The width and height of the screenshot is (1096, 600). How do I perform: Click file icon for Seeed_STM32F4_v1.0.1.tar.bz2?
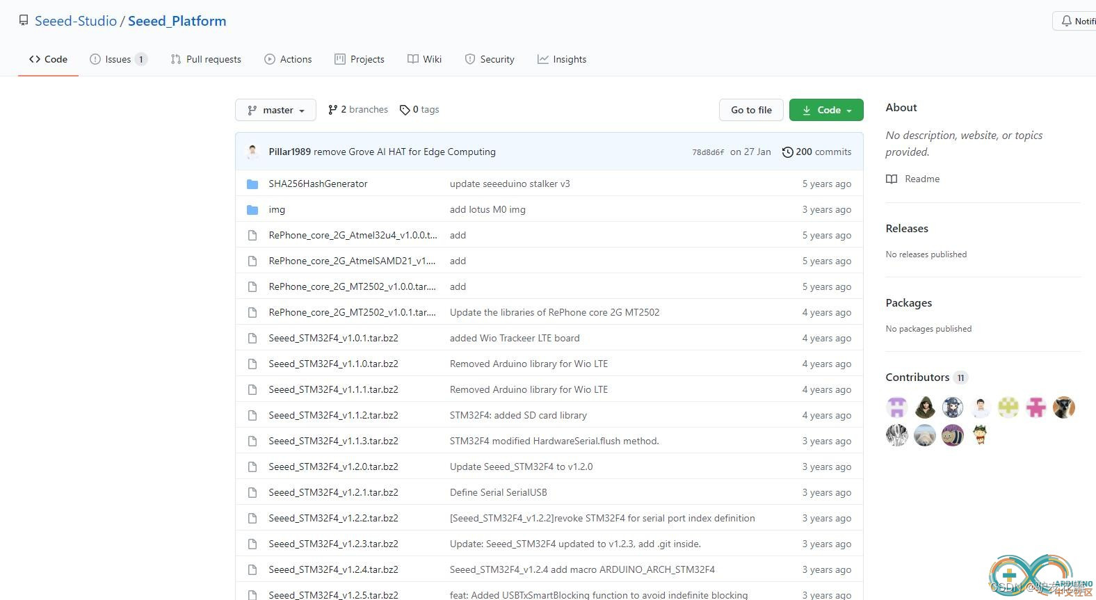[x=252, y=338]
